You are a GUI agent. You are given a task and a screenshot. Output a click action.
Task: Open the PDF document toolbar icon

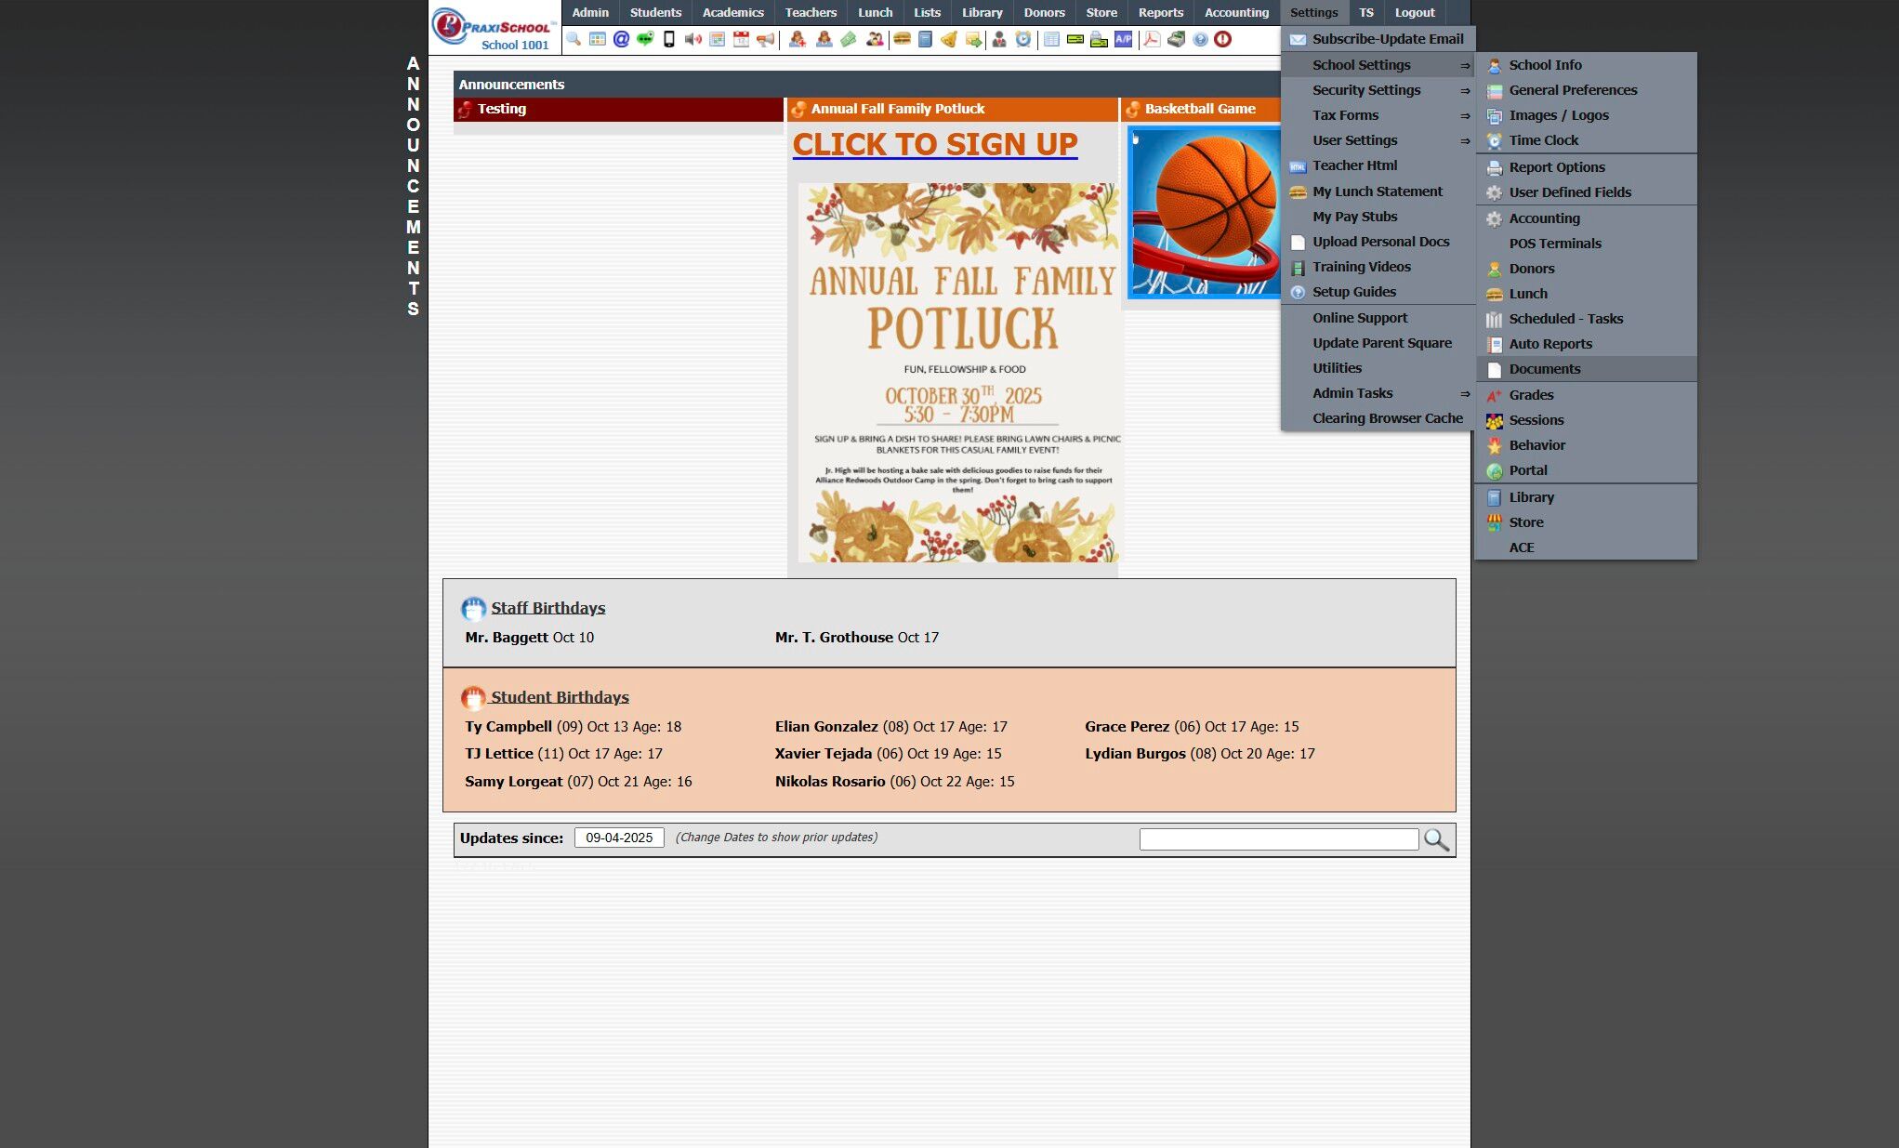(1152, 39)
